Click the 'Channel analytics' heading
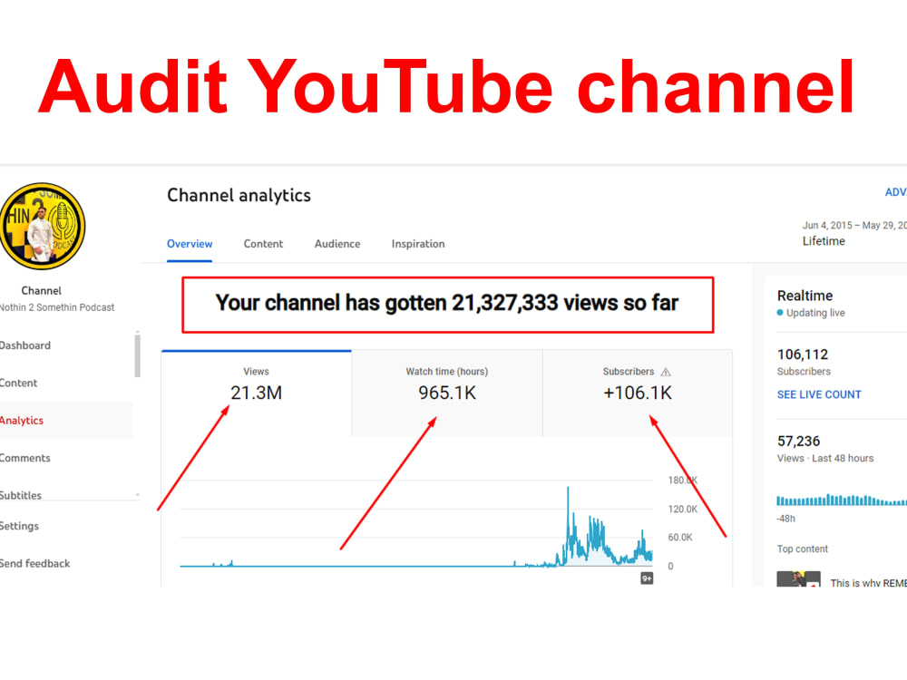This screenshot has width=907, height=680. coord(239,196)
